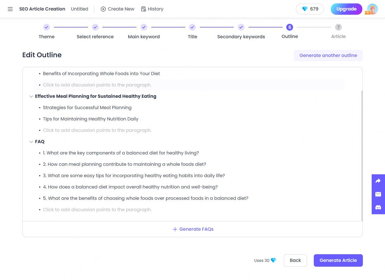Click Create New plus icon
The height and width of the screenshot is (280, 385).
[103, 9]
